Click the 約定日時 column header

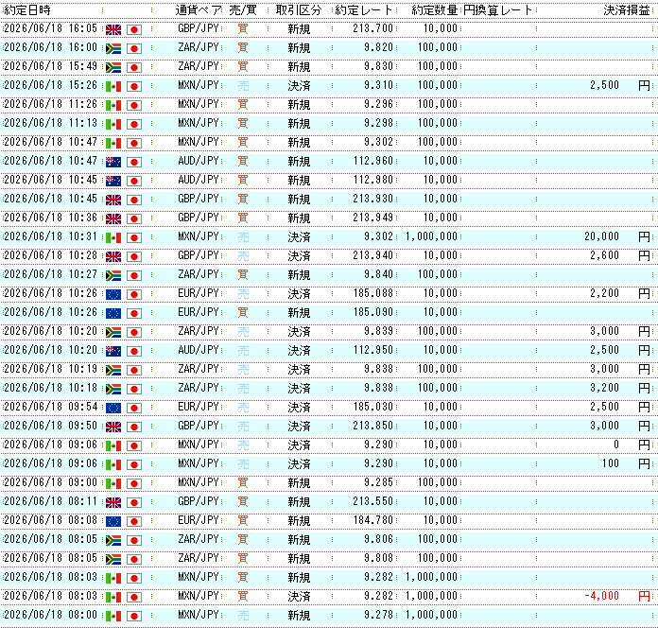pos(27,10)
